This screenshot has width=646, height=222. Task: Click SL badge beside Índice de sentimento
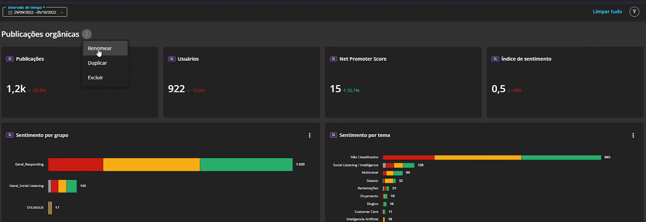(495, 59)
